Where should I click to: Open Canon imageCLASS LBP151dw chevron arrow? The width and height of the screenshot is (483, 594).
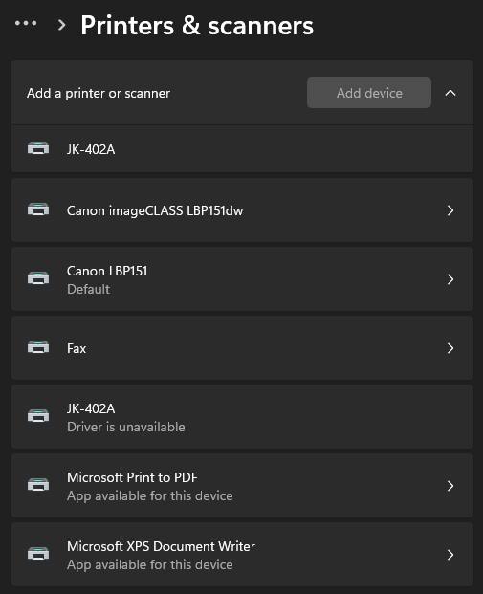[x=450, y=210]
